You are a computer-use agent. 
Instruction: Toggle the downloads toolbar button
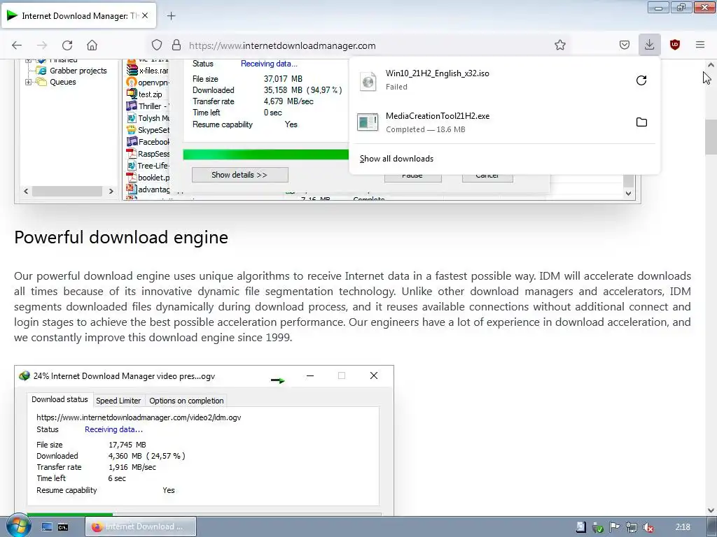point(649,45)
